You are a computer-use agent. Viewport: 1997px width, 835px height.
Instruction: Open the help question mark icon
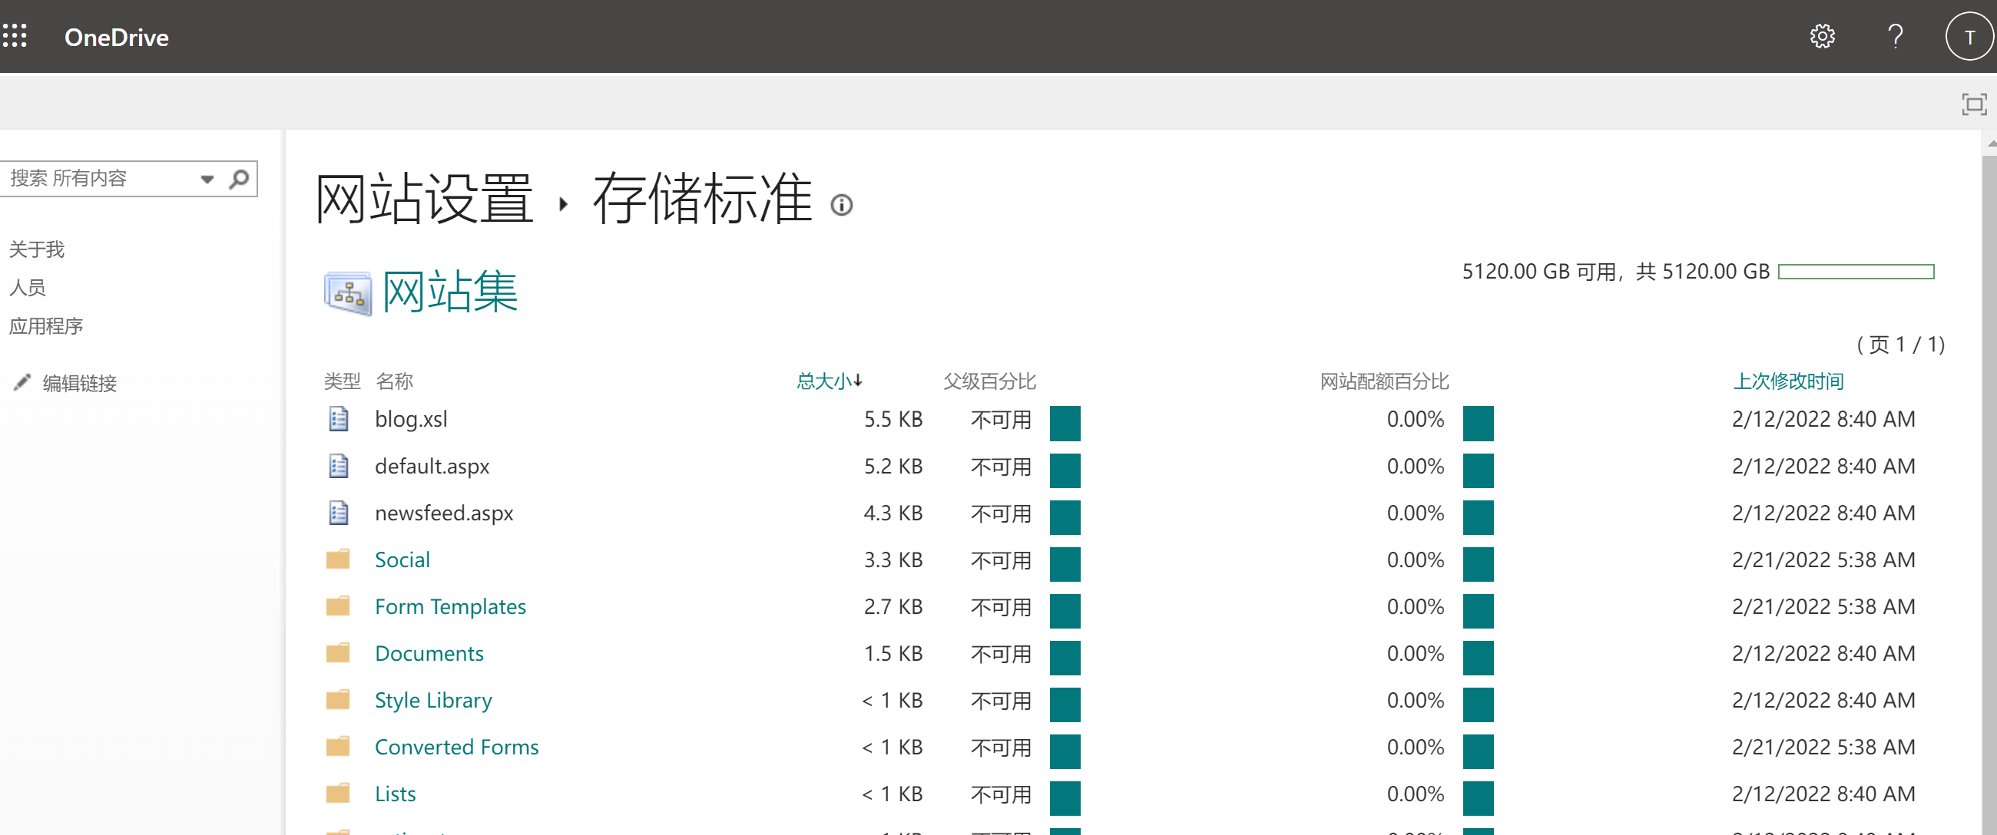[1896, 35]
